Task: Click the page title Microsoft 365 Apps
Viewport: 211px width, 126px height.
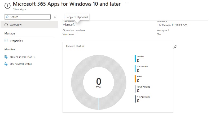Action: click(67, 4)
